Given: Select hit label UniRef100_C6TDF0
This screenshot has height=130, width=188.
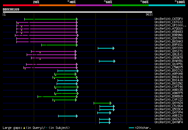Looking at the screenshot, I should [169, 19].
